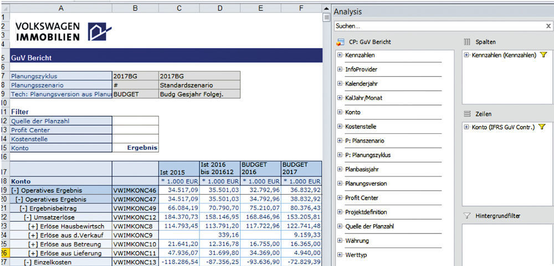Click the Profit Center filter value cell
This screenshot has height=266, width=554.
pyautogui.click(x=135, y=130)
